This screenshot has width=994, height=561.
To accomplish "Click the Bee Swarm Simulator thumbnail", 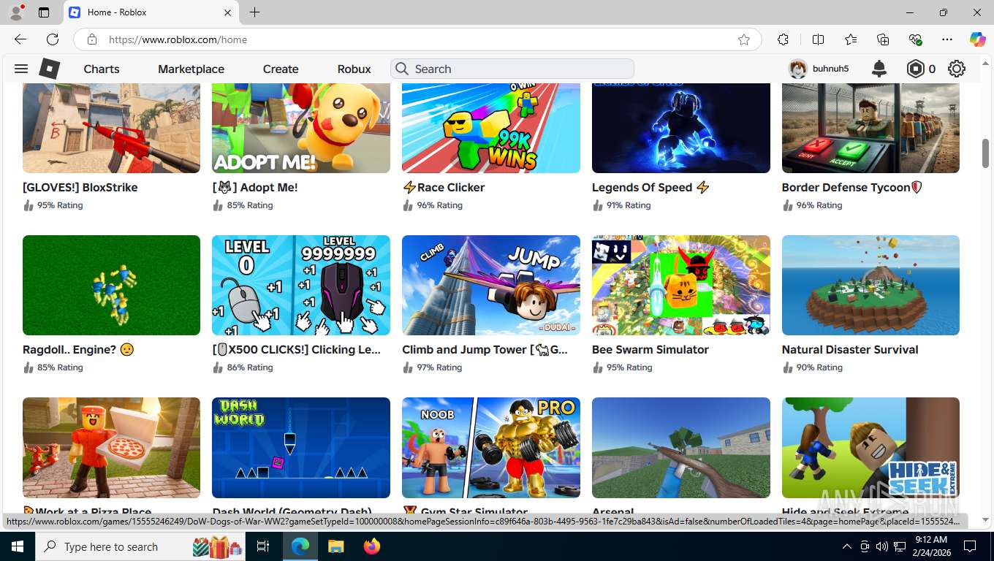I will tap(681, 285).
